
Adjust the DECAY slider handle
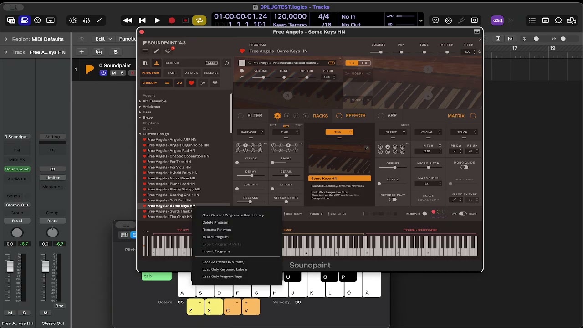point(251,175)
